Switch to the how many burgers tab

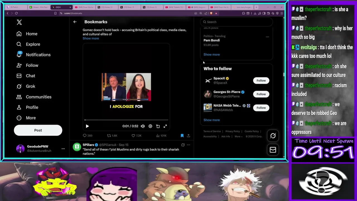click(242, 7)
